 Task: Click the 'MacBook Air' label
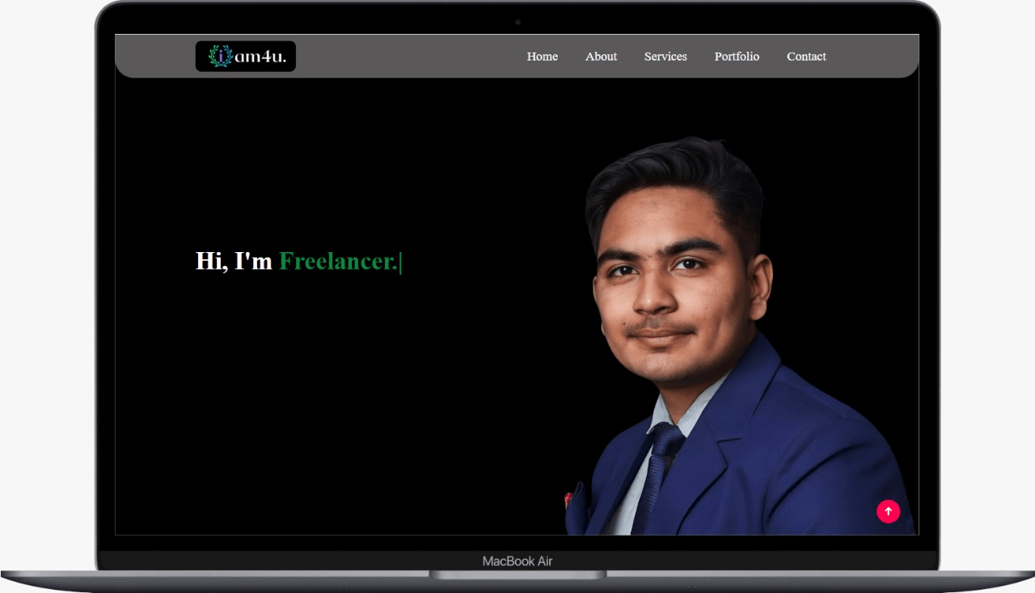pos(517,561)
